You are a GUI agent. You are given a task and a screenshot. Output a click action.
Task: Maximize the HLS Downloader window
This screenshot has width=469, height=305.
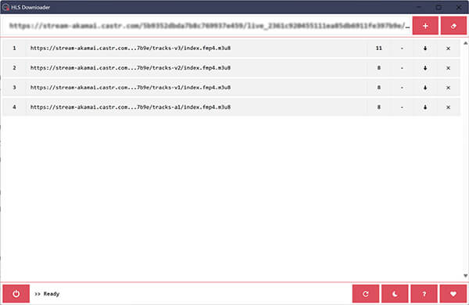click(x=439, y=7)
